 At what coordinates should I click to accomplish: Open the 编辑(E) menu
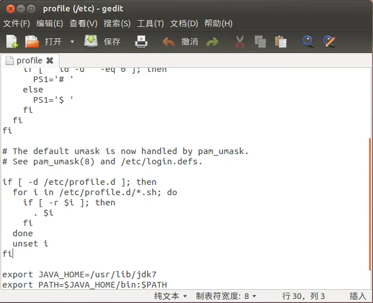tap(50, 23)
